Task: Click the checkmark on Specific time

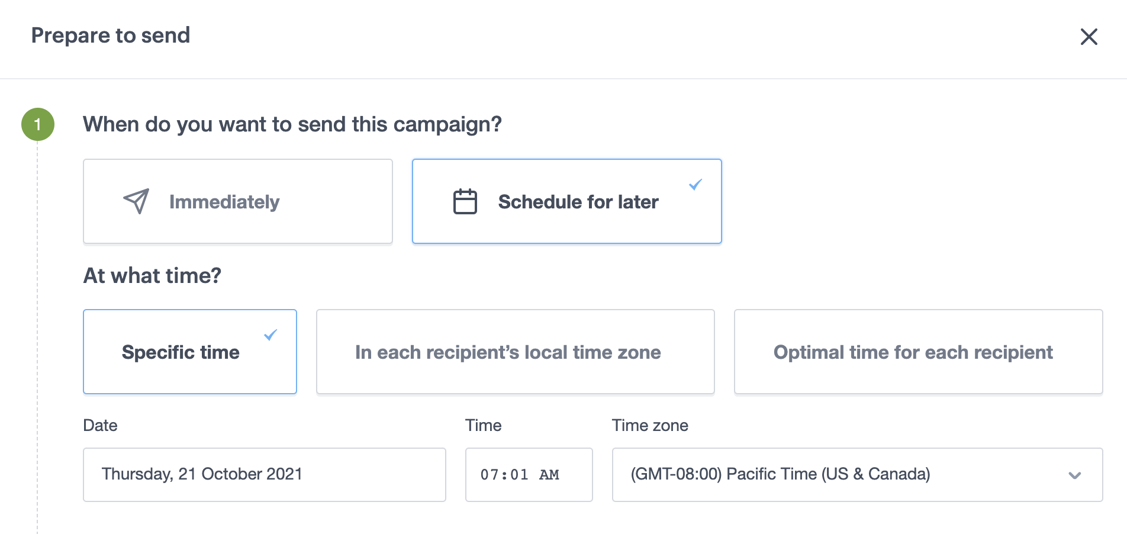Action: (271, 335)
